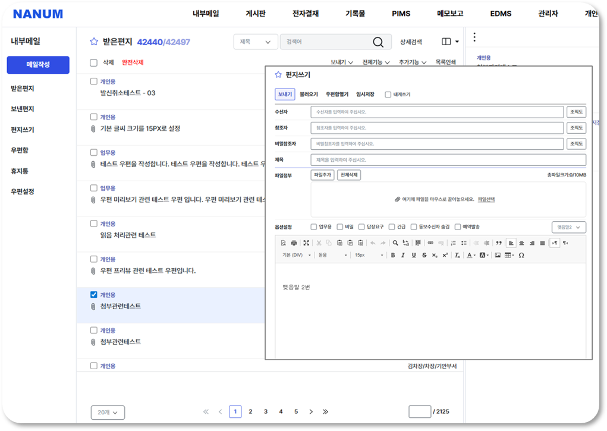Insert special character with the omega icon
Viewport: 607px width, 431px height.
click(521, 255)
